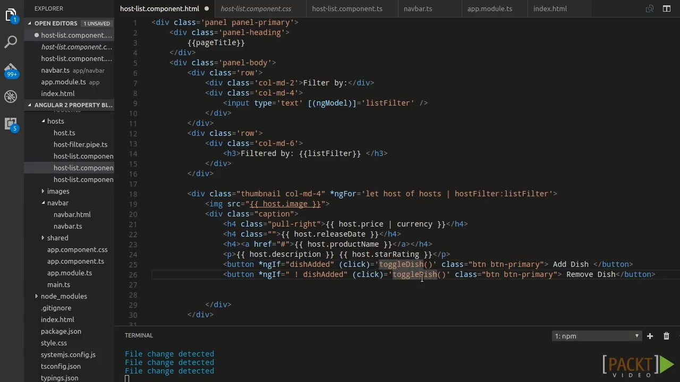
Task: Open tsconfig.json file
Action: (61, 366)
